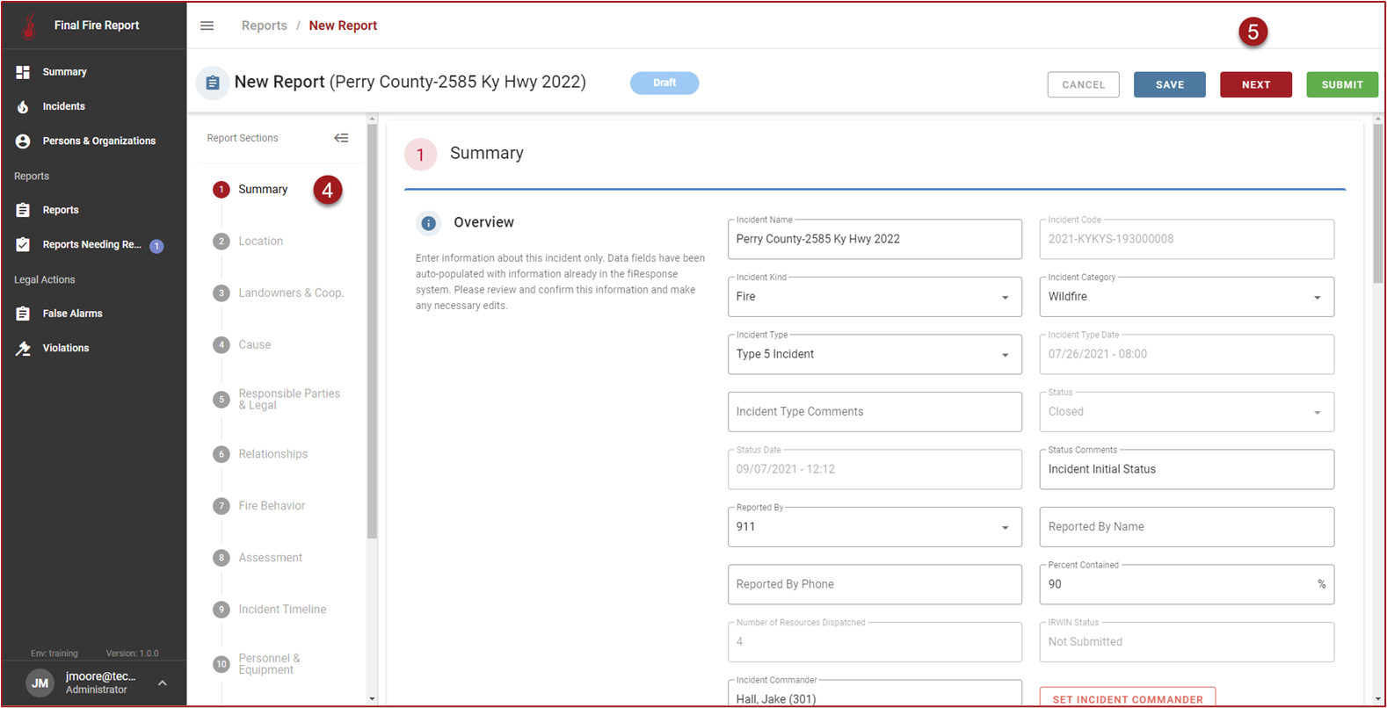Select Summary report section
Viewport: 1387px width, 708px height.
pyautogui.click(x=263, y=190)
